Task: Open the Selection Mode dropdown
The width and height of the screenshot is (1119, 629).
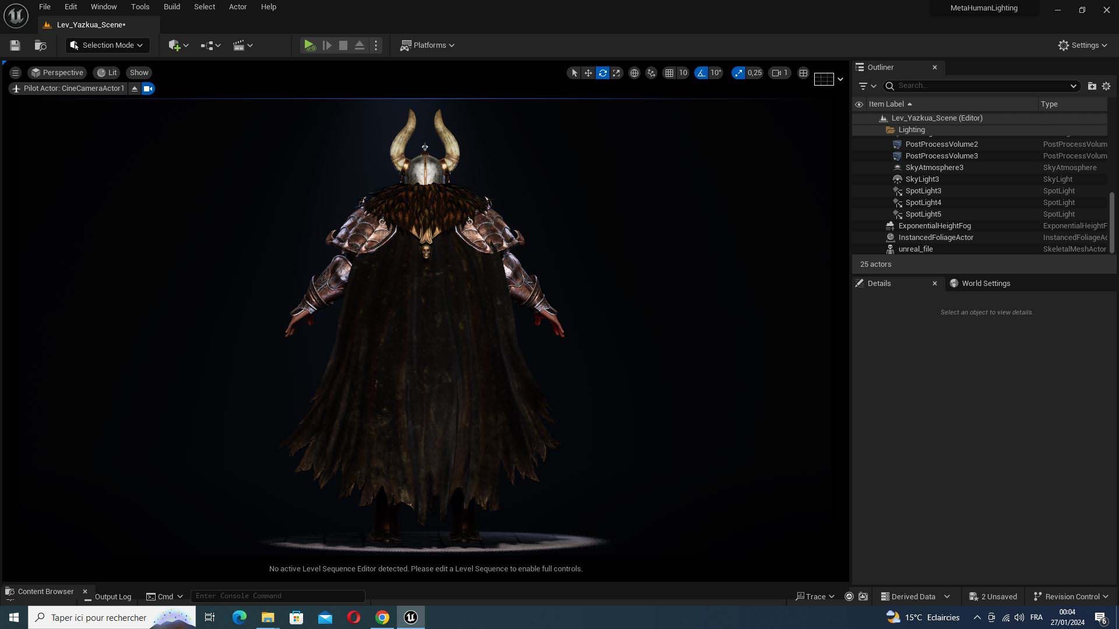Action: [107, 45]
